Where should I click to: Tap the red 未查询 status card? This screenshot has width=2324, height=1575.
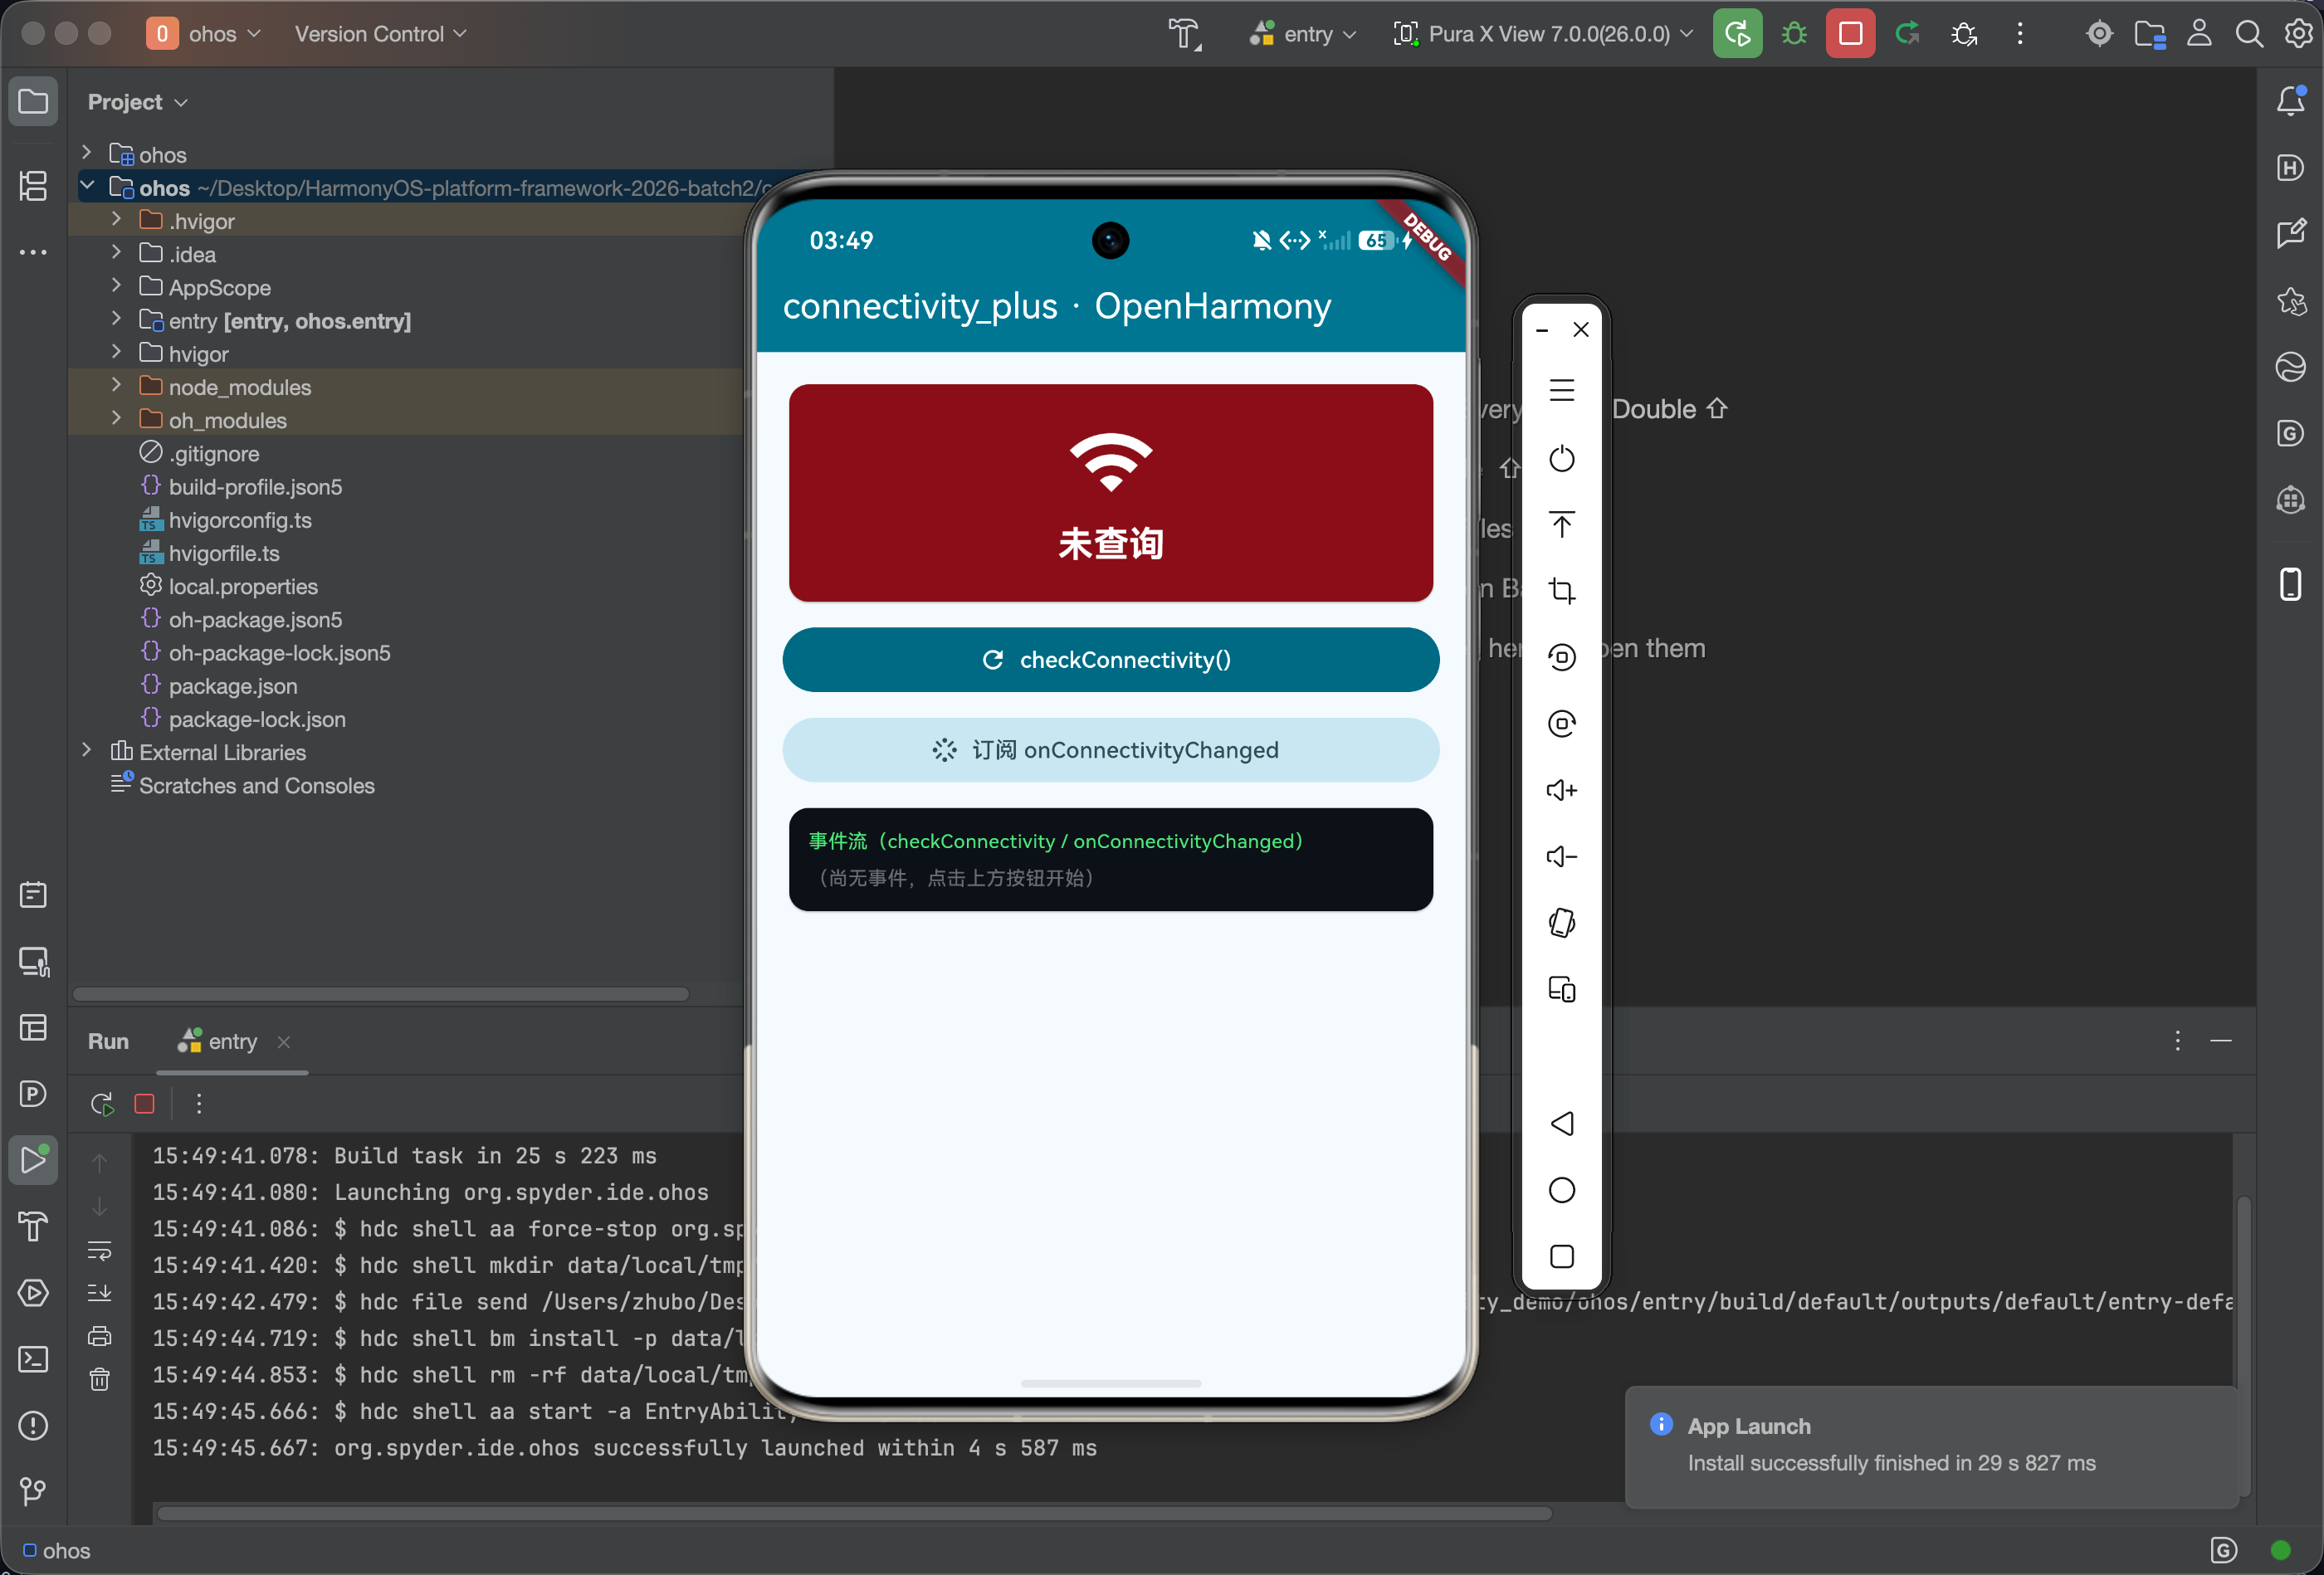[1110, 493]
